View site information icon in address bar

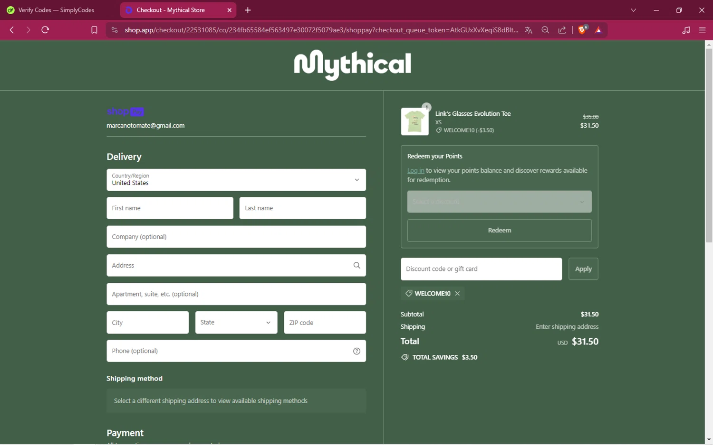tap(114, 30)
